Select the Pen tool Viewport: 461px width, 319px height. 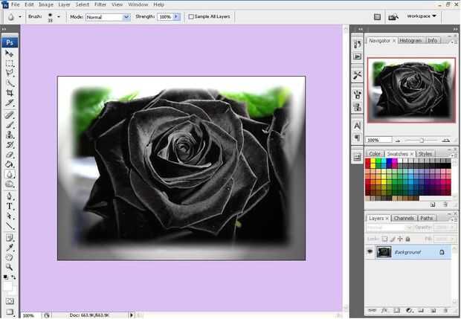9,196
